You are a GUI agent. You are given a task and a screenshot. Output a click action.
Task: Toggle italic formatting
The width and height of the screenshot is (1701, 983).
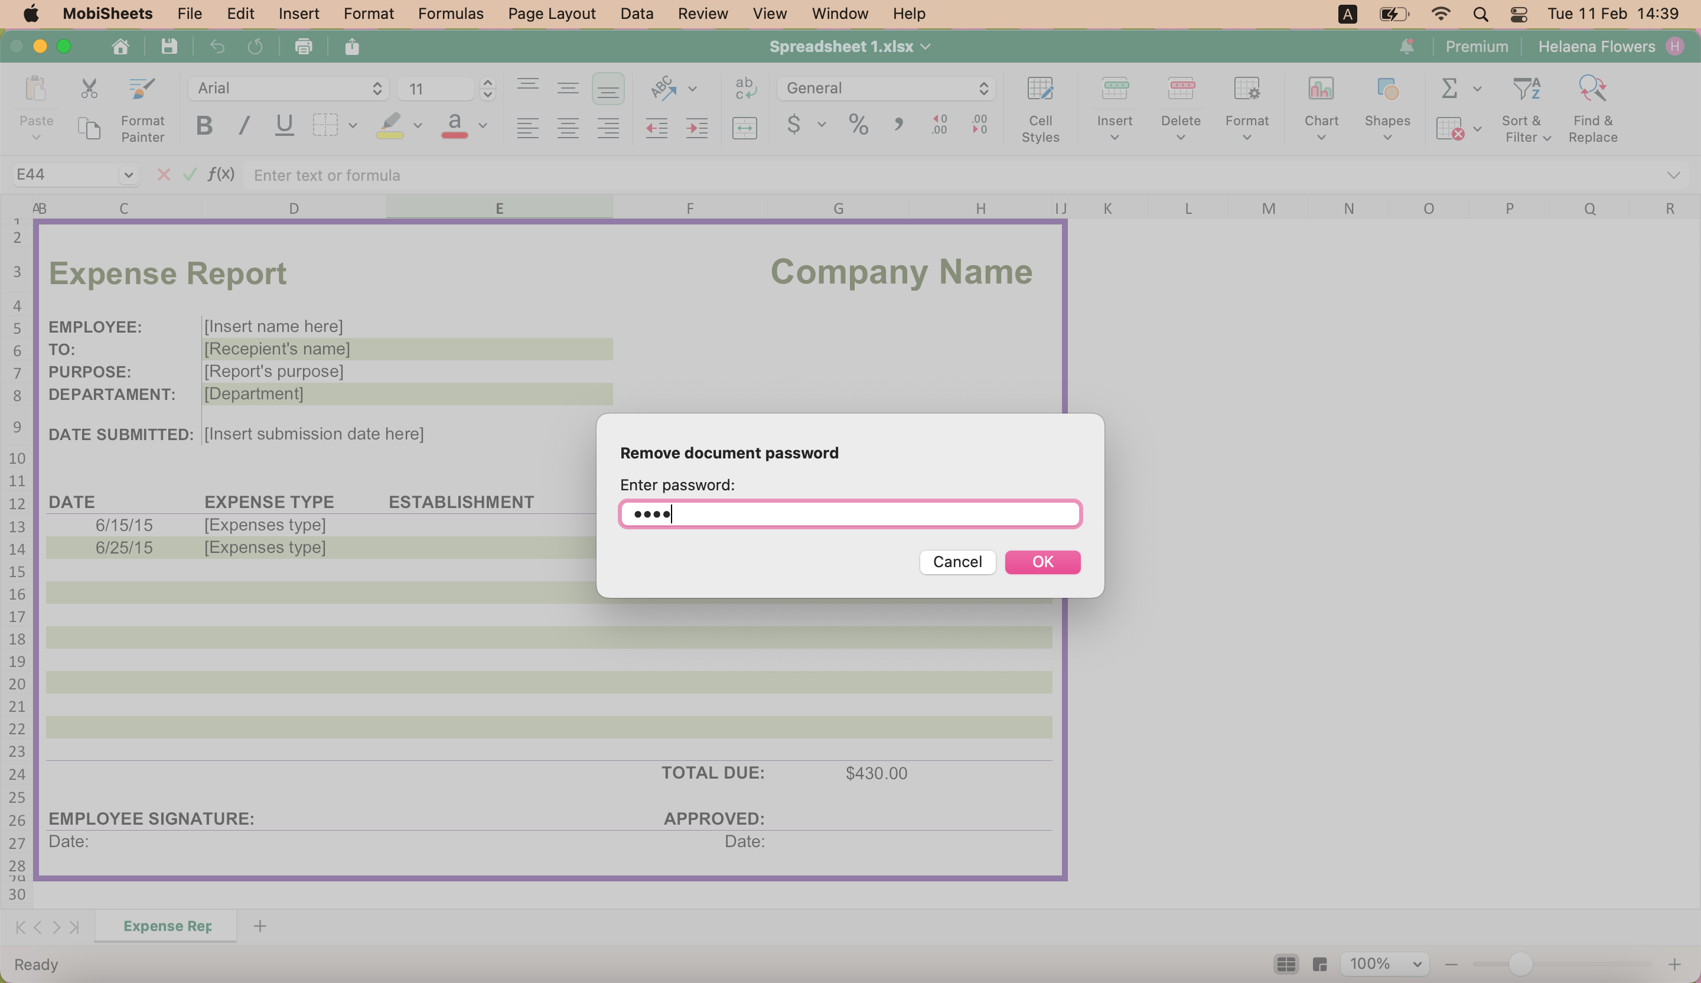(244, 126)
